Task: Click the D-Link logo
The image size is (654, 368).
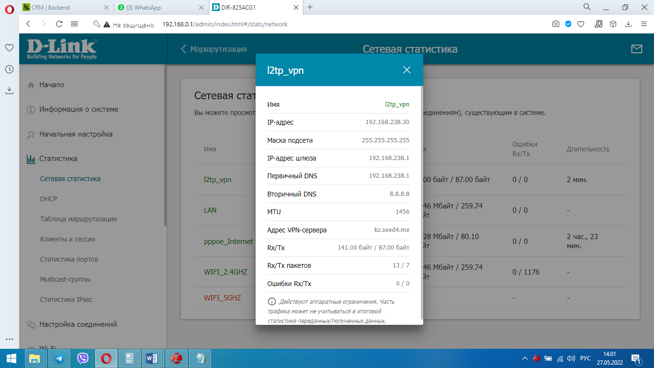Action: [62, 49]
